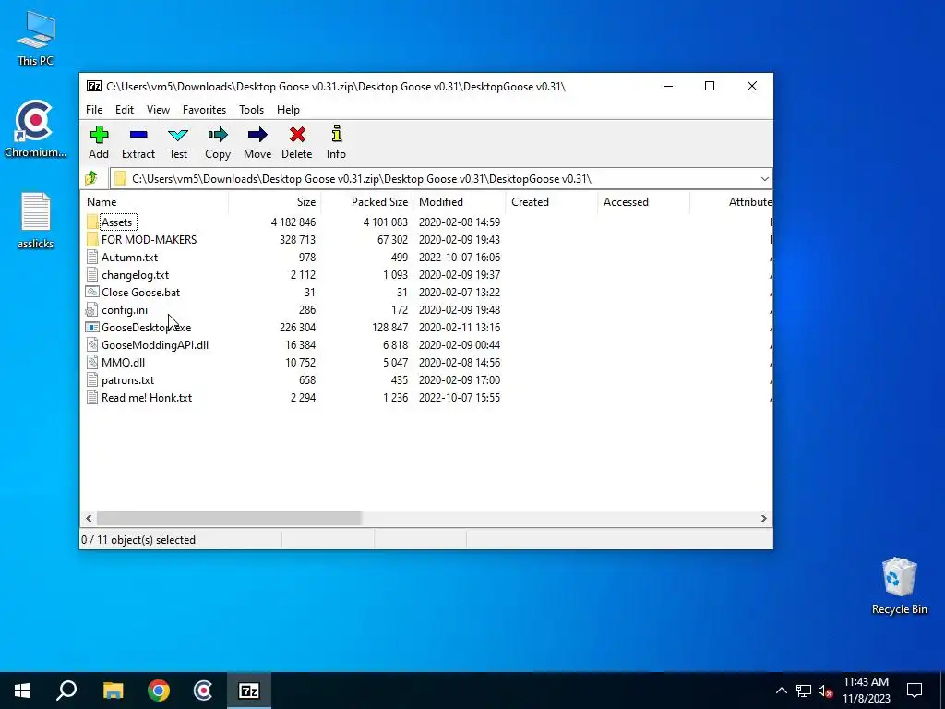Screen dimensions: 945x709
Task: Click the size value 4 182 846
Action: (293, 222)
